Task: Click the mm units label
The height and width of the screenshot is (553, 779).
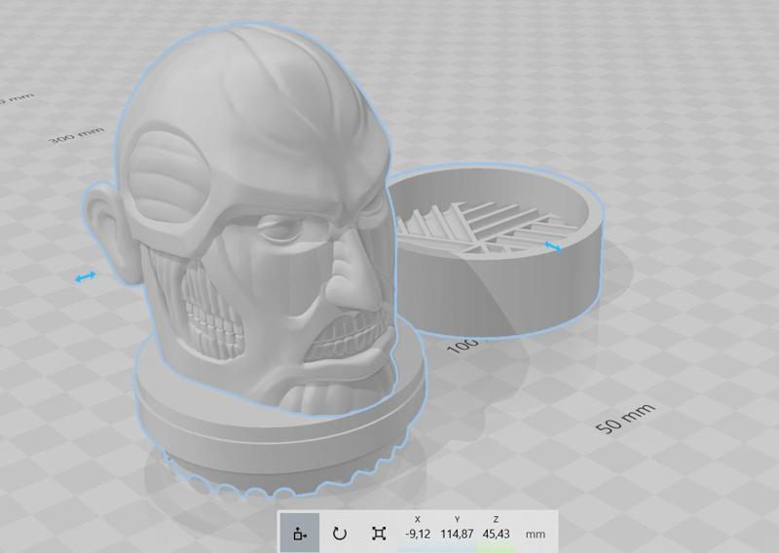Action: pyautogui.click(x=536, y=535)
